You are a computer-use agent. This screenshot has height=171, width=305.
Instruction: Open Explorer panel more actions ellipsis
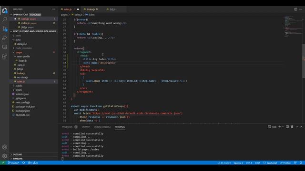pyautogui.click(x=53, y=9)
